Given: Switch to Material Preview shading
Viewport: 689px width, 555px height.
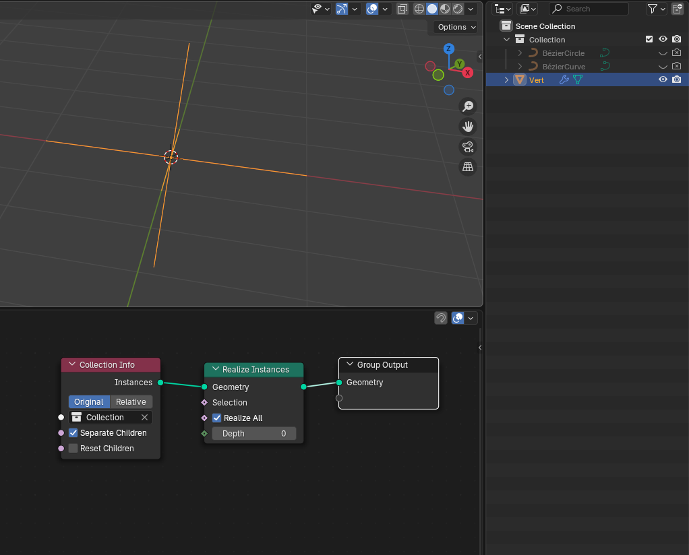Looking at the screenshot, I should [445, 9].
